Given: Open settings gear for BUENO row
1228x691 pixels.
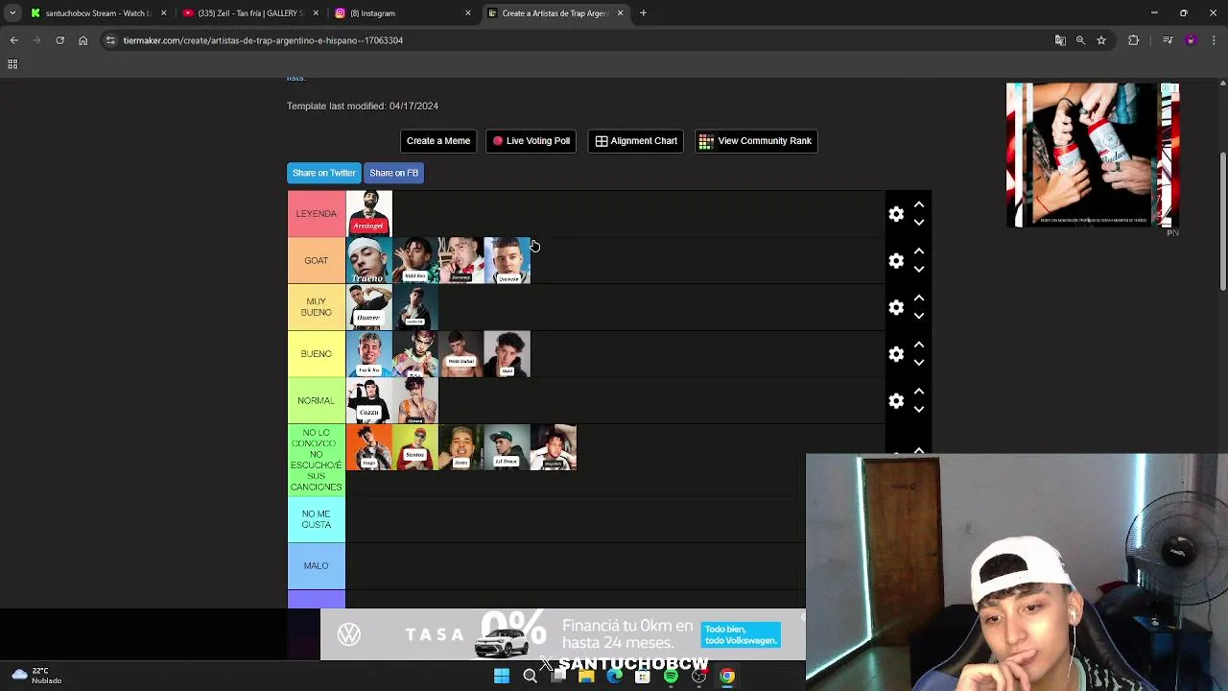Looking at the screenshot, I should [896, 354].
